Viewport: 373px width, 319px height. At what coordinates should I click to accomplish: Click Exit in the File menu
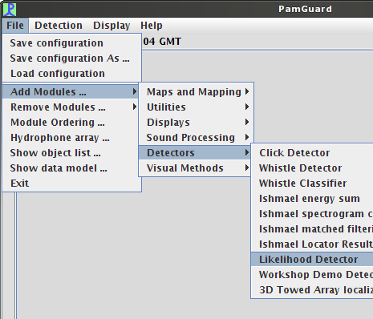click(x=71, y=184)
